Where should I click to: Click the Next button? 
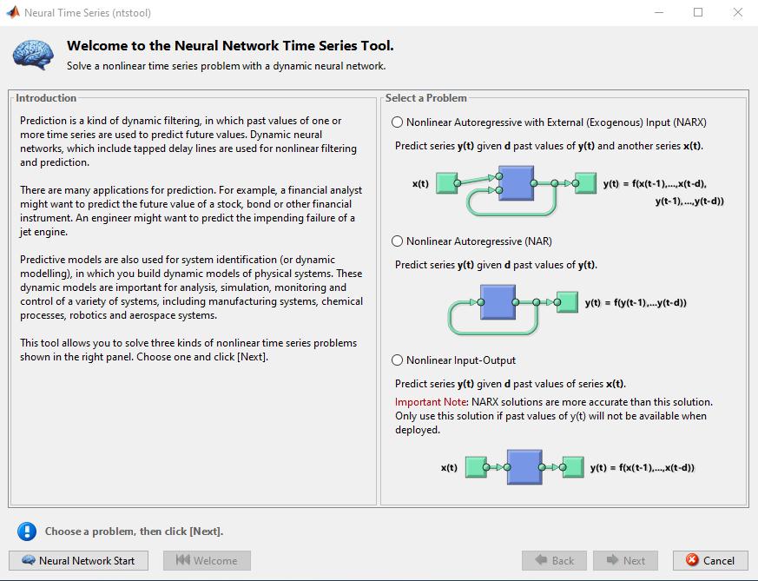625,561
